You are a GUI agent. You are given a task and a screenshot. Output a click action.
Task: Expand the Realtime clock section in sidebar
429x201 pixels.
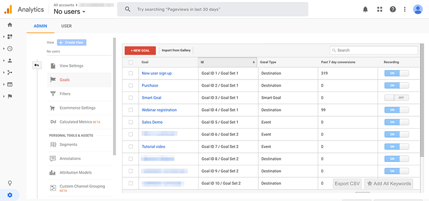point(10,49)
